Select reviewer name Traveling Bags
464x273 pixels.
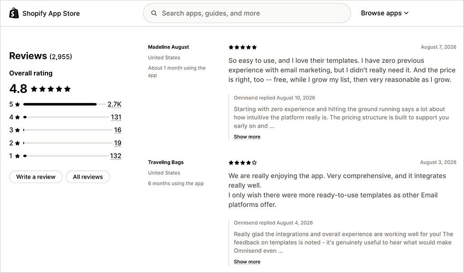pyautogui.click(x=166, y=162)
